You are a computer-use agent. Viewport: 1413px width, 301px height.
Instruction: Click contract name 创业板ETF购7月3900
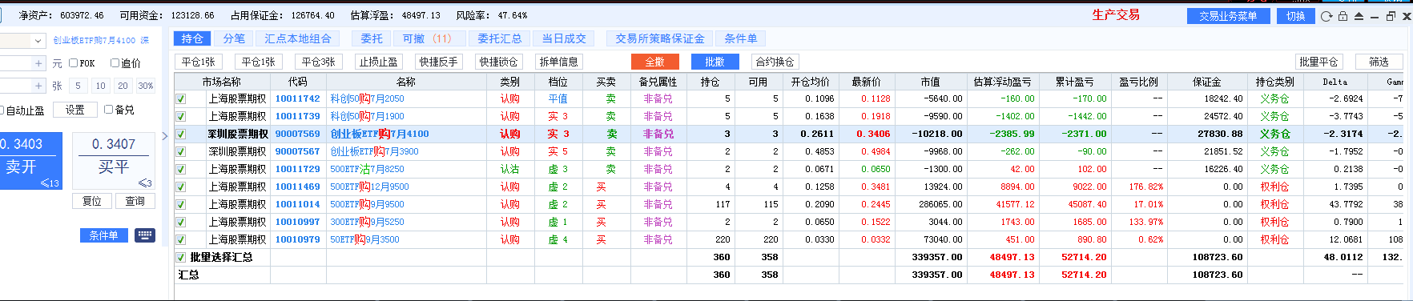374,152
